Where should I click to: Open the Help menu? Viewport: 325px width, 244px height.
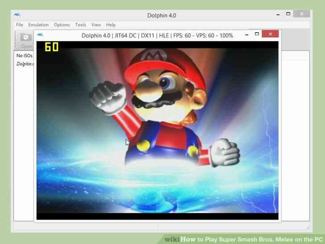click(111, 25)
